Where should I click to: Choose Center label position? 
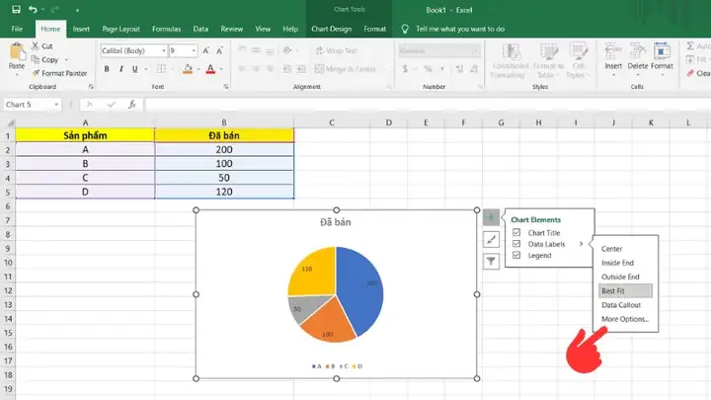(611, 249)
